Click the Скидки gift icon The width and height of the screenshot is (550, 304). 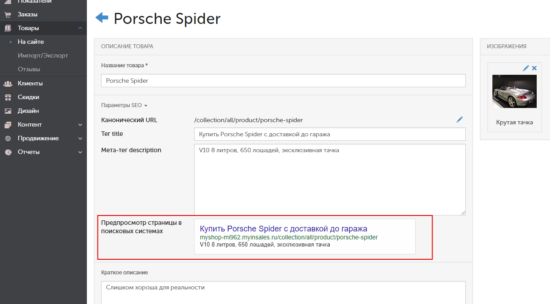pyautogui.click(x=8, y=97)
